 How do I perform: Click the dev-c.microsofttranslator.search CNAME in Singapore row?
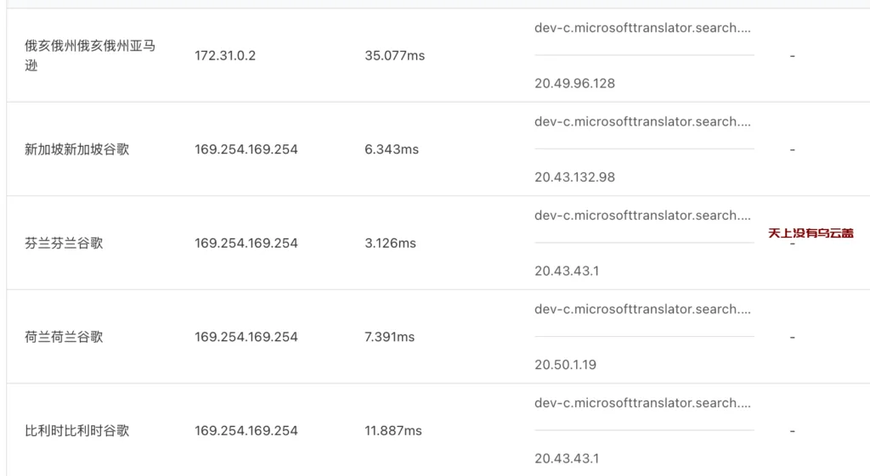point(642,121)
